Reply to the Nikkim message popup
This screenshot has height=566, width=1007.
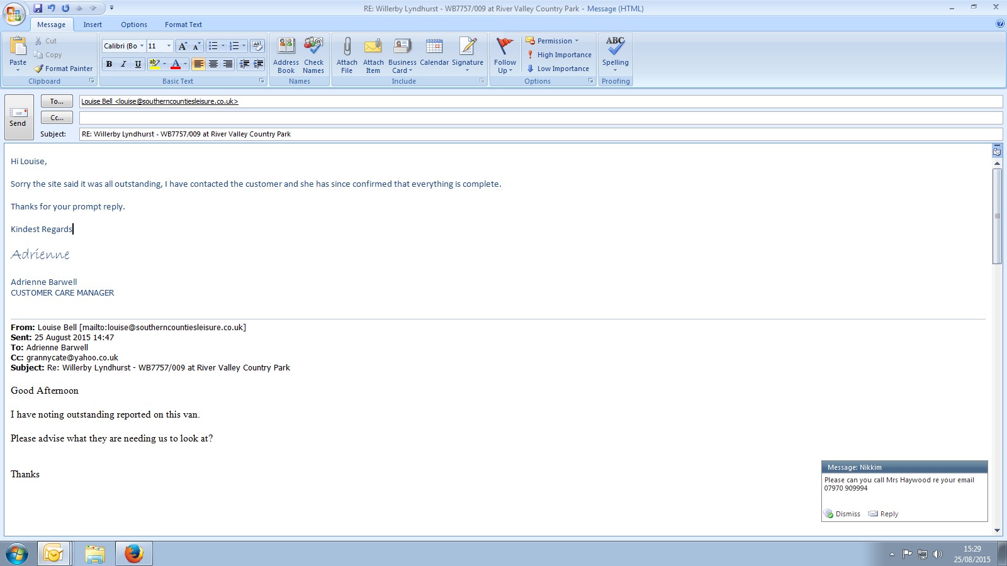[884, 514]
